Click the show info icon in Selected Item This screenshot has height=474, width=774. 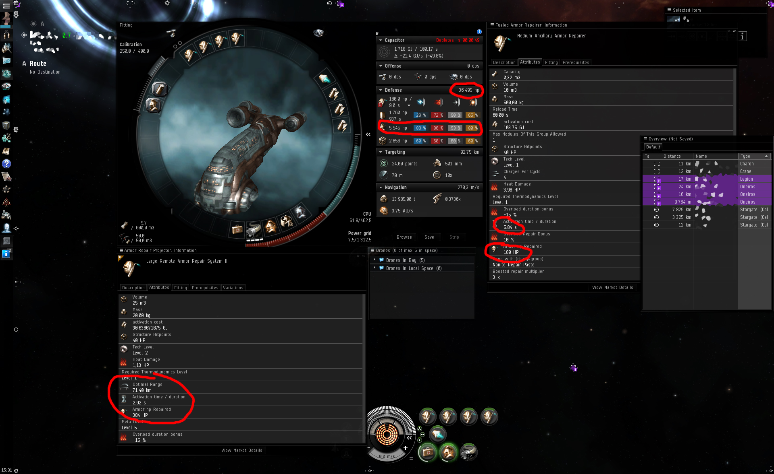click(743, 36)
